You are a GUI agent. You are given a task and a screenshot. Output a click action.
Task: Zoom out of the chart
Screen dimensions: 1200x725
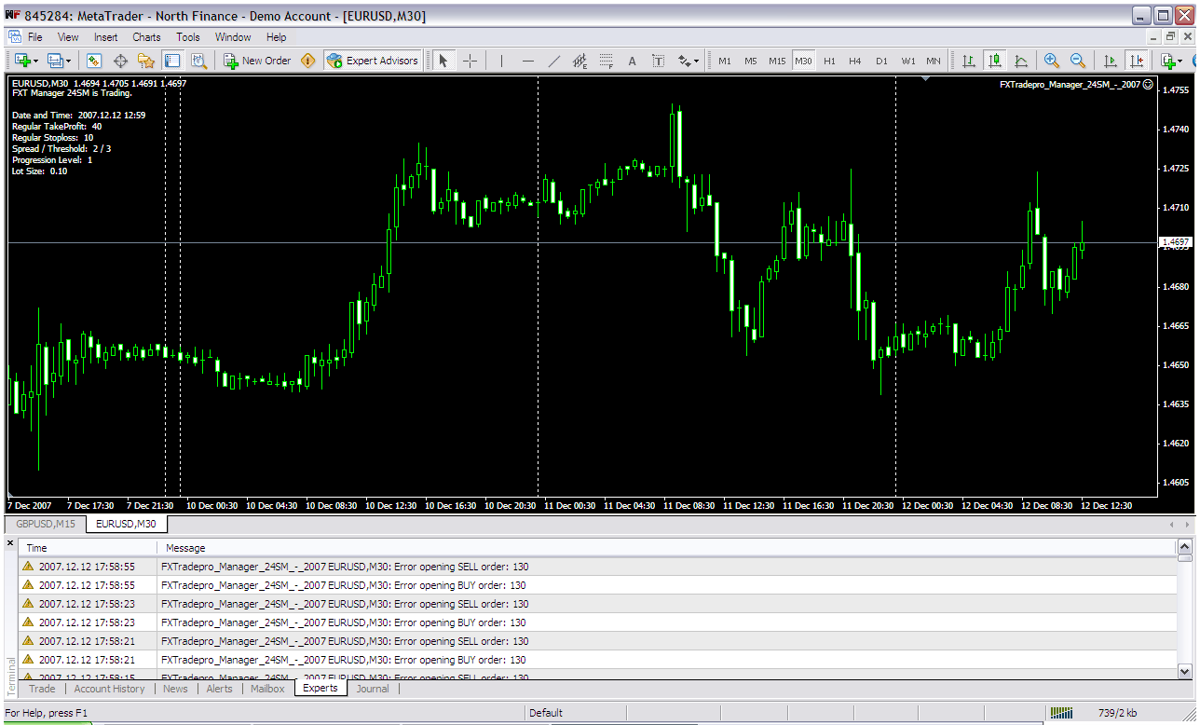1078,61
